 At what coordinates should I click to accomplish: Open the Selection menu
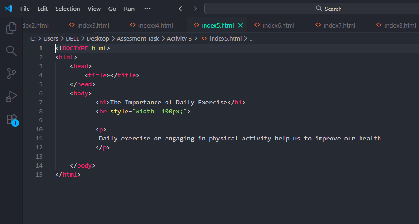68,9
